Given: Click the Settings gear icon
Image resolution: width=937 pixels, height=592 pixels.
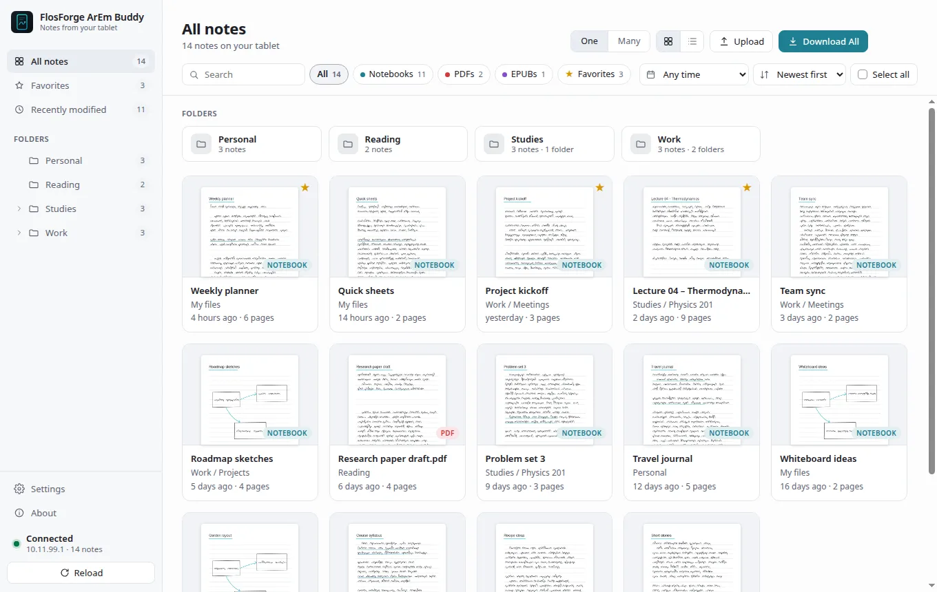Looking at the screenshot, I should point(19,489).
